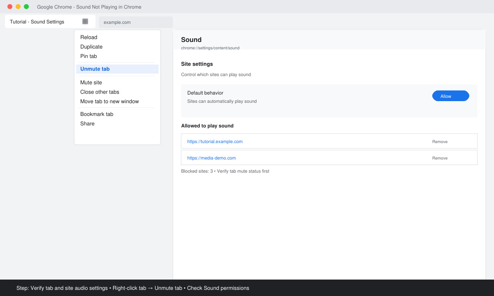Click the step instruction text in the bottom bar

pos(133,288)
